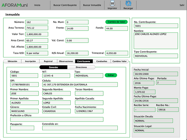This screenshot has width=187, height=140.
Task: Click the Número field showing 162
Action: click(x=37, y=22)
